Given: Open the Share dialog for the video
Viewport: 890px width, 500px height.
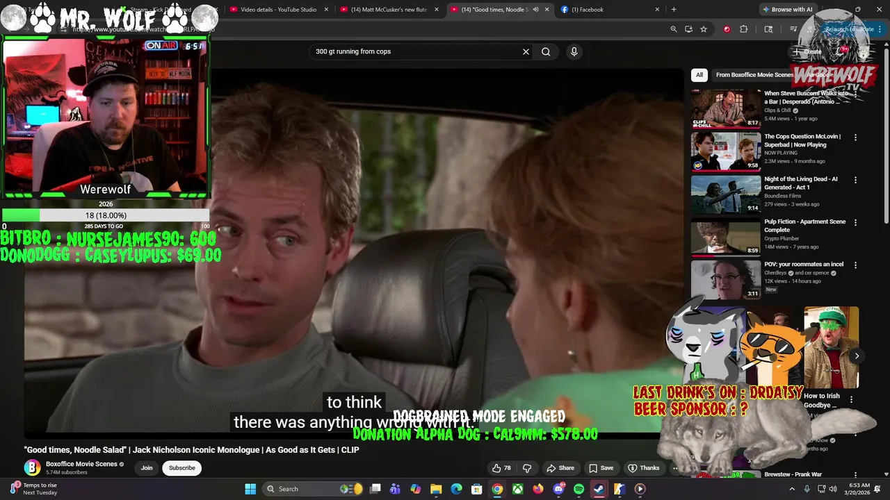Looking at the screenshot, I should [560, 468].
